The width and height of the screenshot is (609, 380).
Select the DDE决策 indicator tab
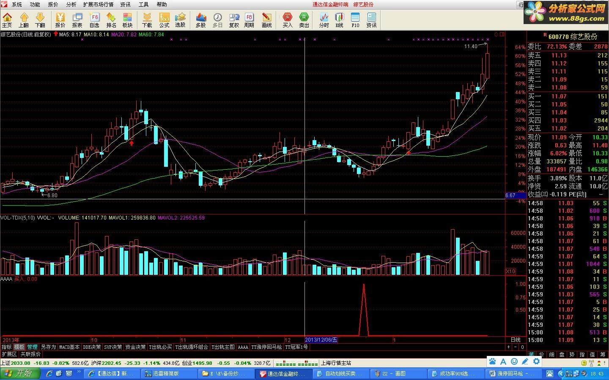[92, 347]
